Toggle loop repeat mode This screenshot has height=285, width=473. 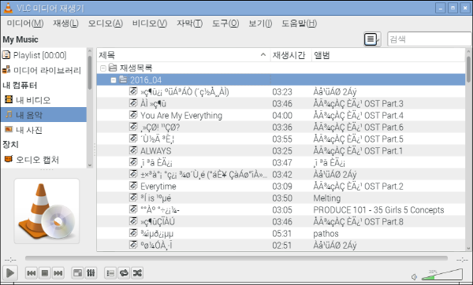click(x=124, y=273)
